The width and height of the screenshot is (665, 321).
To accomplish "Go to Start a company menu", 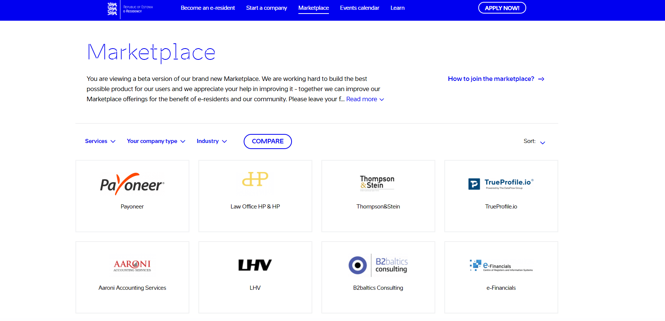I will 267,8.
